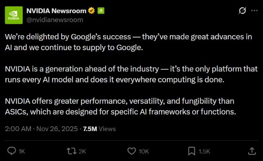View post analytics via 7.5M Views
This screenshot has height=161, width=263.
(x=99, y=129)
